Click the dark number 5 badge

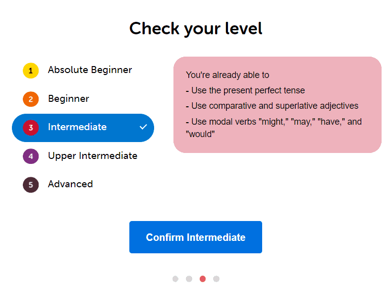click(x=31, y=185)
